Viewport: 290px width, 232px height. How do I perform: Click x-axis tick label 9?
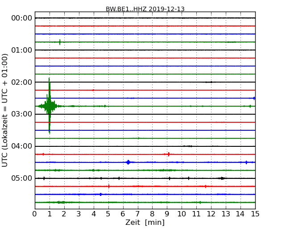tap(167, 214)
